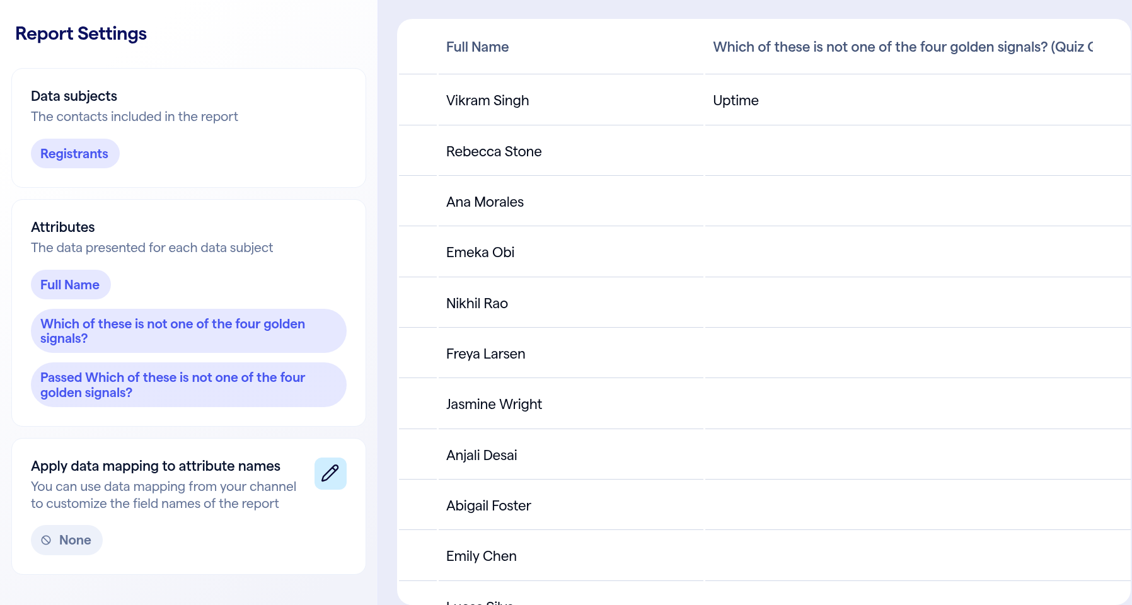Viewport: 1132px width, 605px height.
Task: Select the Nikhil Rao row
Action: click(765, 303)
